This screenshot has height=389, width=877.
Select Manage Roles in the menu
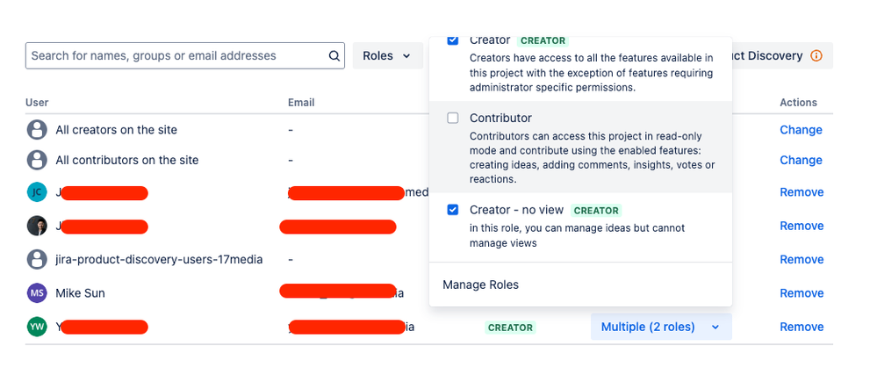pos(480,285)
